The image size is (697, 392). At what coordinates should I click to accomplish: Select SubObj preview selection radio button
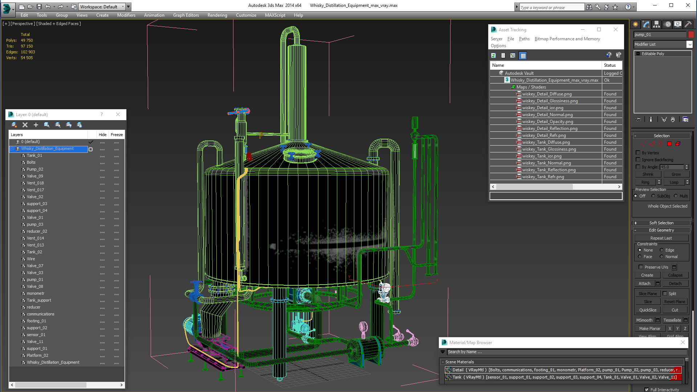pyautogui.click(x=653, y=196)
